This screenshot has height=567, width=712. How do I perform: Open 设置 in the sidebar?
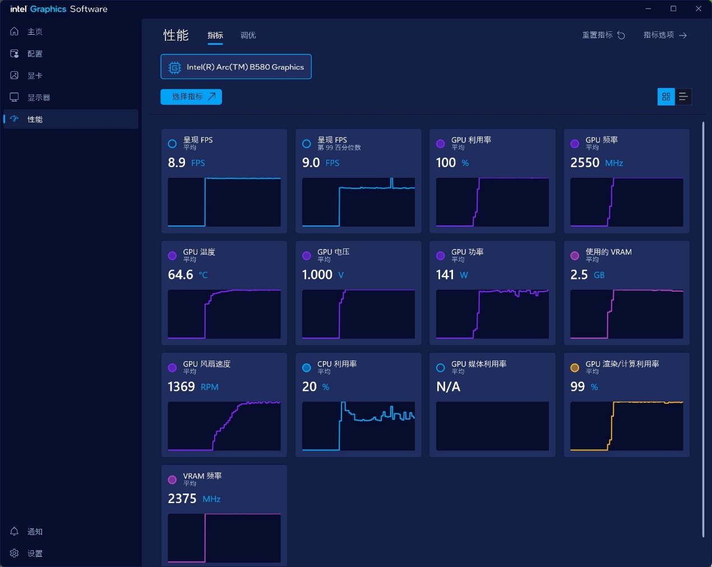[71, 553]
